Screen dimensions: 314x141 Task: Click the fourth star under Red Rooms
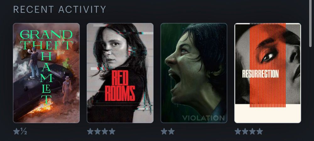coord(112,131)
